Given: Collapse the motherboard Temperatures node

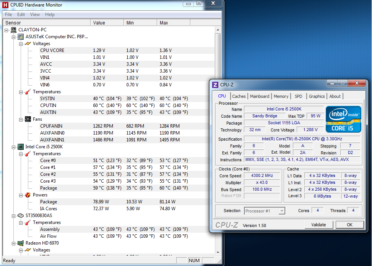Looking at the screenshot, I should [x=21, y=92].
